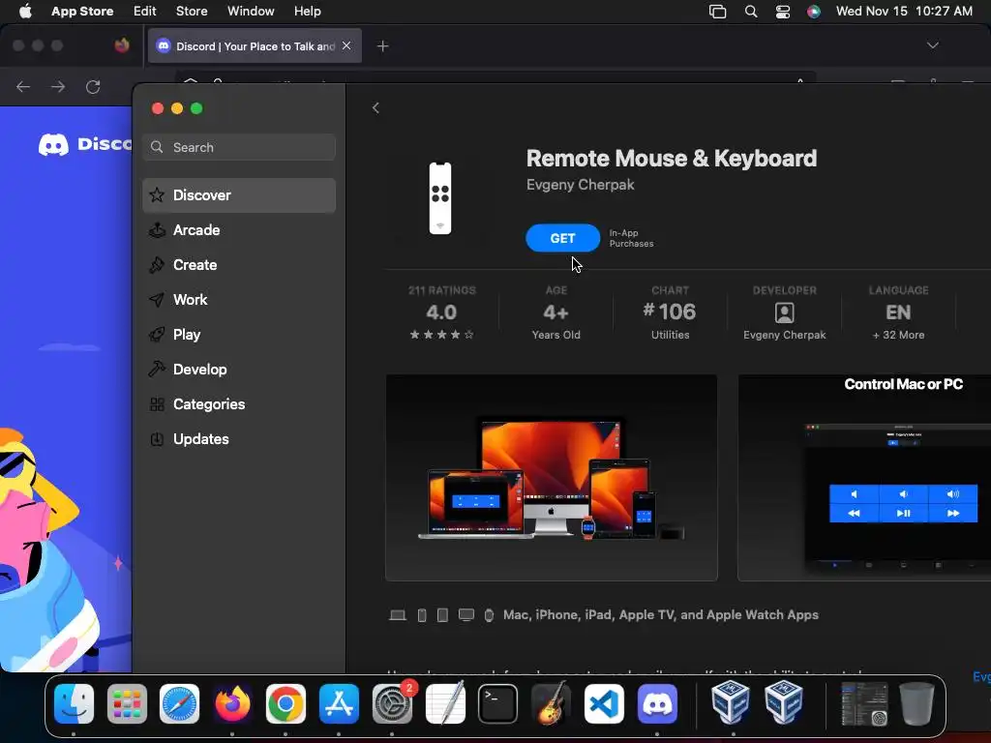
Task: Open Launchpad from the Dock
Action: [127, 704]
